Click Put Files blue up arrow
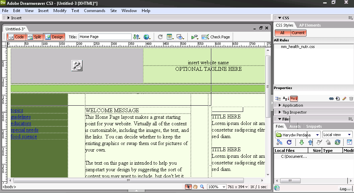The width and height of the screenshot is (354, 193). (310, 142)
